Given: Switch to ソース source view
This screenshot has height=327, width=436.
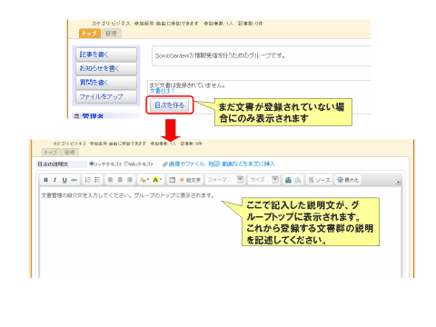Looking at the screenshot, I should click(x=319, y=180).
